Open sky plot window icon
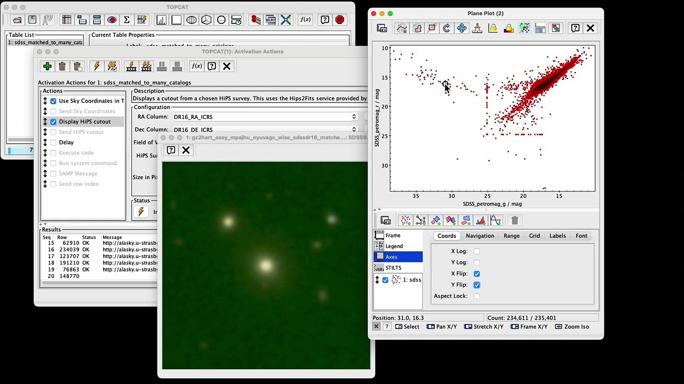 [191, 20]
